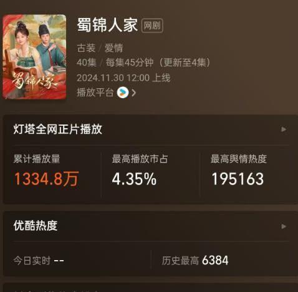Tap the 优酷热度 header
Image resolution: width=298 pixels, height=292 pixels.
(x=36, y=226)
